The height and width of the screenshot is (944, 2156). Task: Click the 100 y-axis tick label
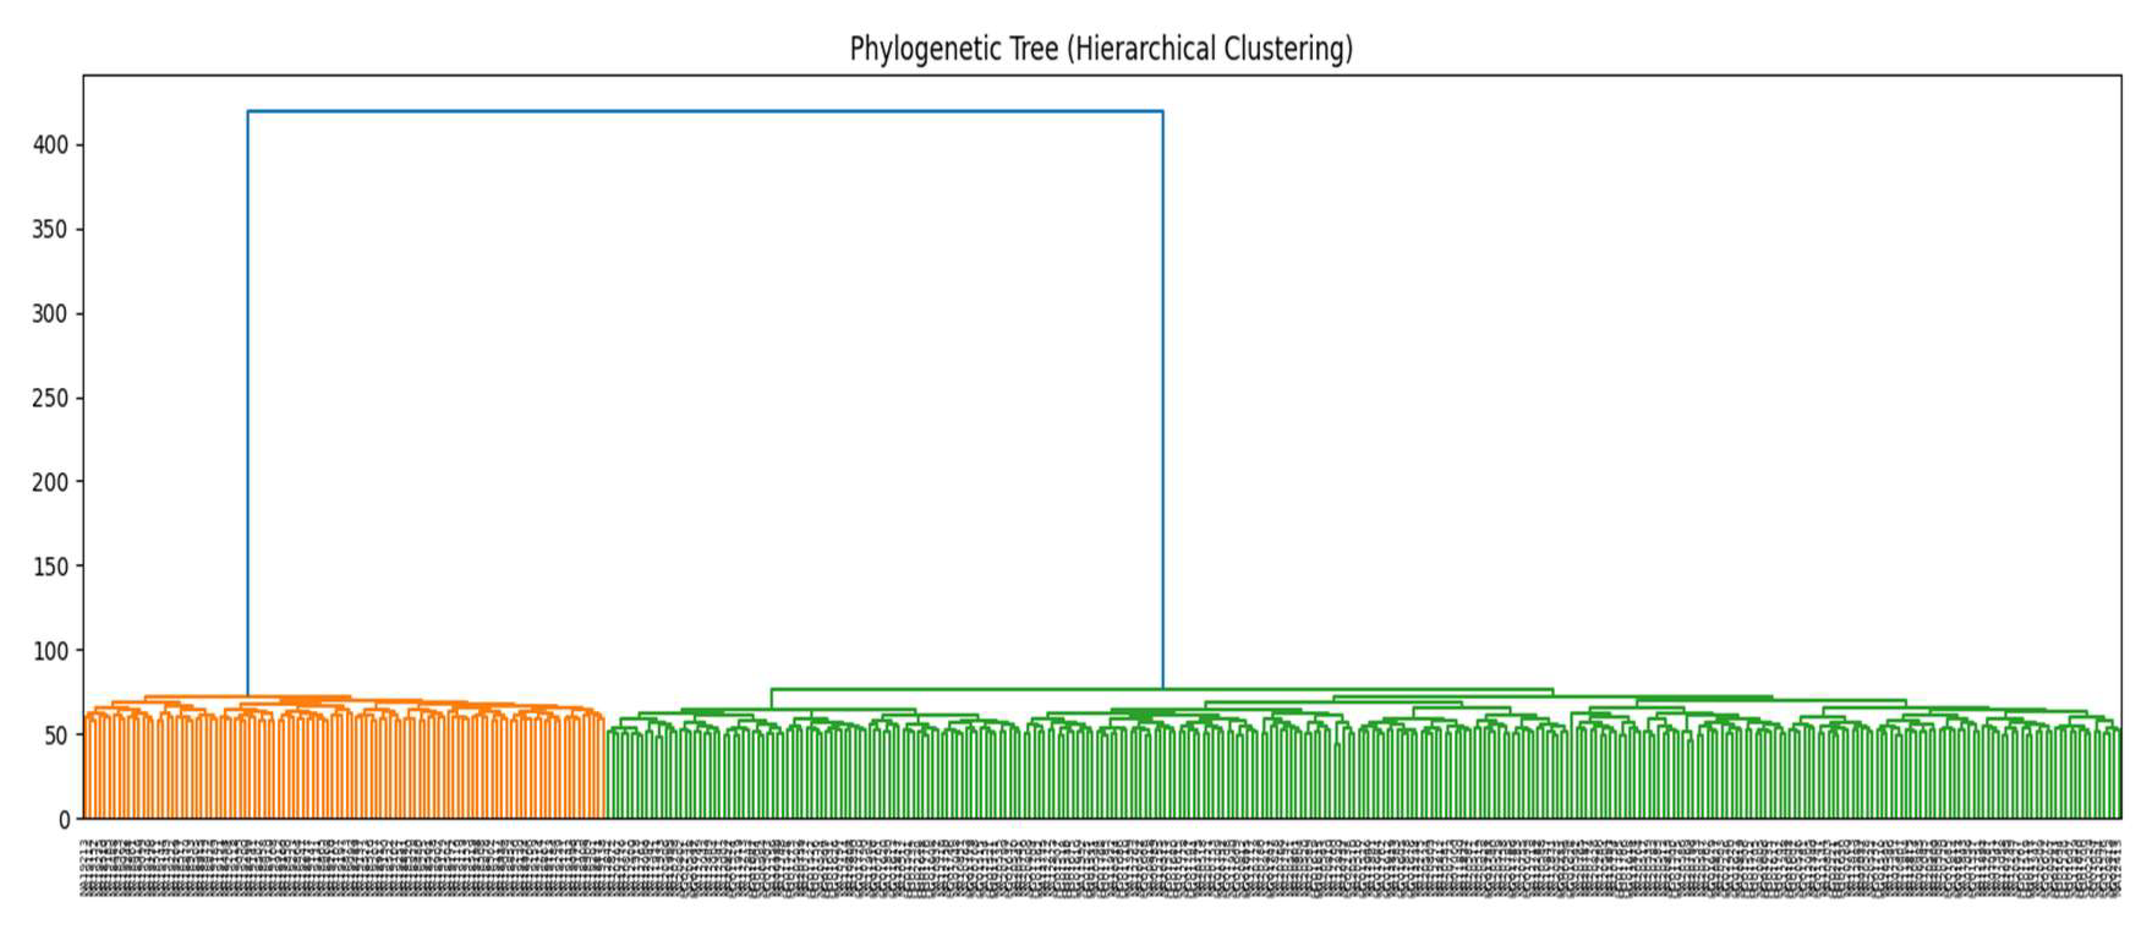tap(50, 651)
